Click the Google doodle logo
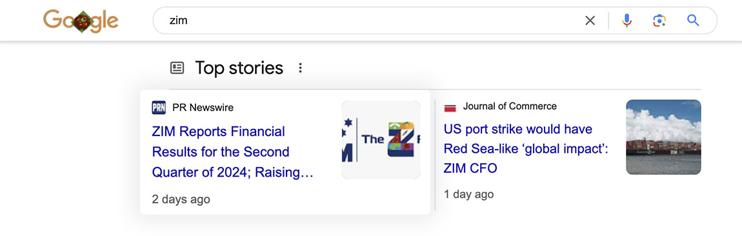 tap(81, 21)
